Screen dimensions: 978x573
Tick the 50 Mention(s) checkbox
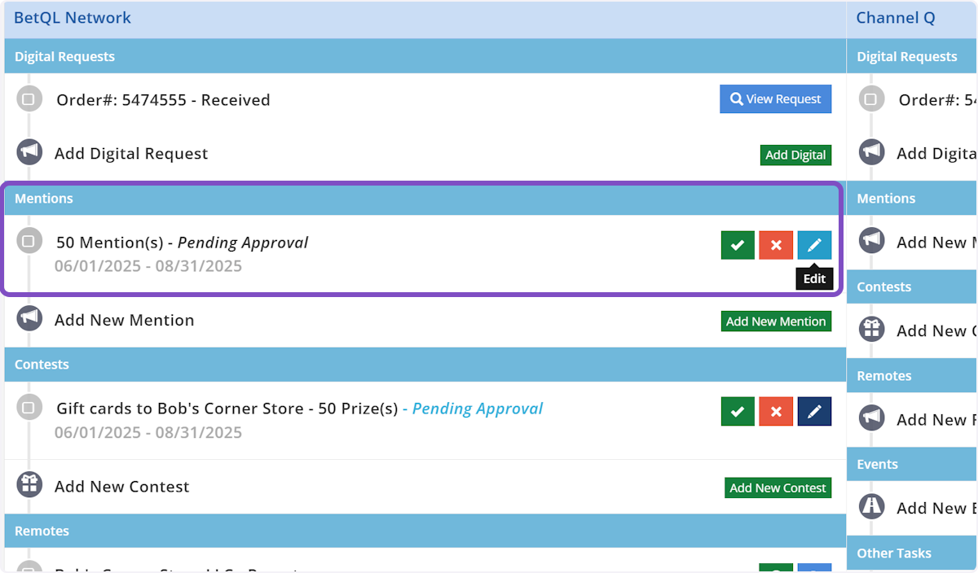29,241
